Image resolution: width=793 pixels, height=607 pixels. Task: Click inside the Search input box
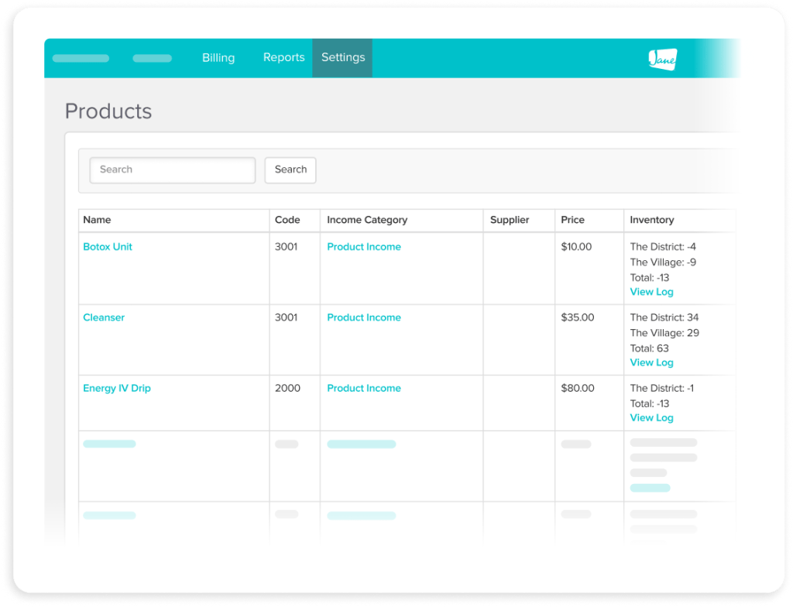[x=172, y=170]
